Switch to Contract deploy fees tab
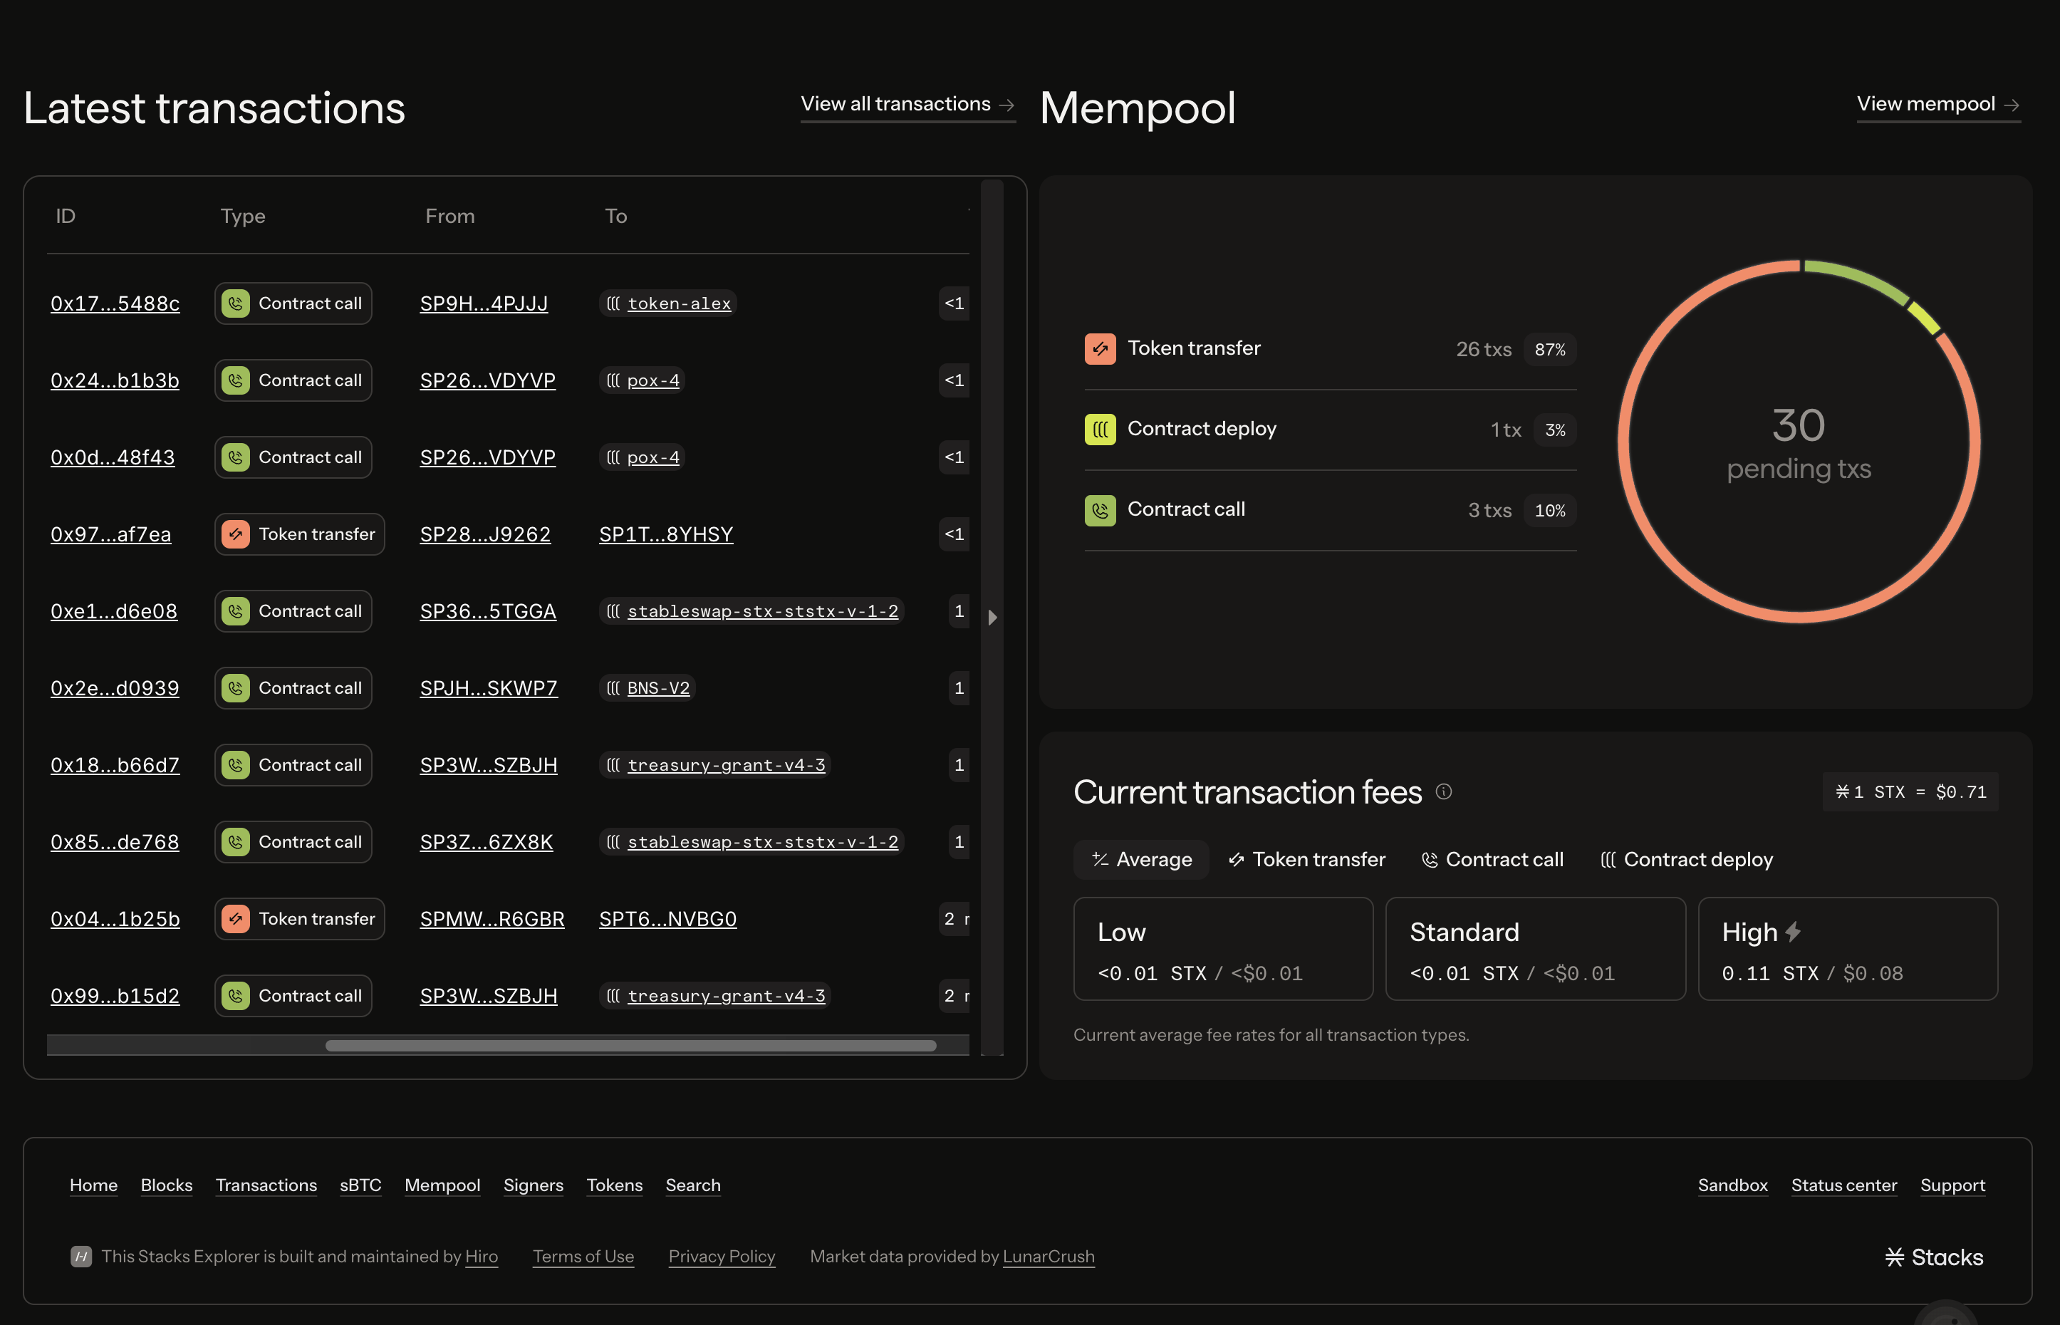Screen dimensions: 2060x1325 [1686, 860]
